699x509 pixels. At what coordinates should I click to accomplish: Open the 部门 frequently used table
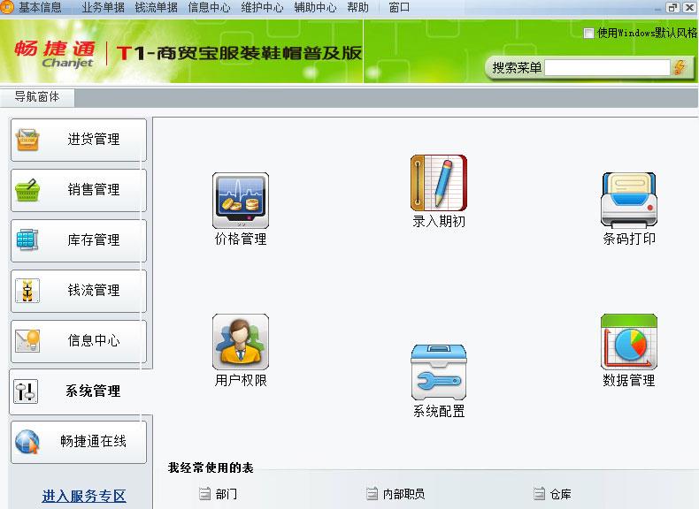point(226,494)
